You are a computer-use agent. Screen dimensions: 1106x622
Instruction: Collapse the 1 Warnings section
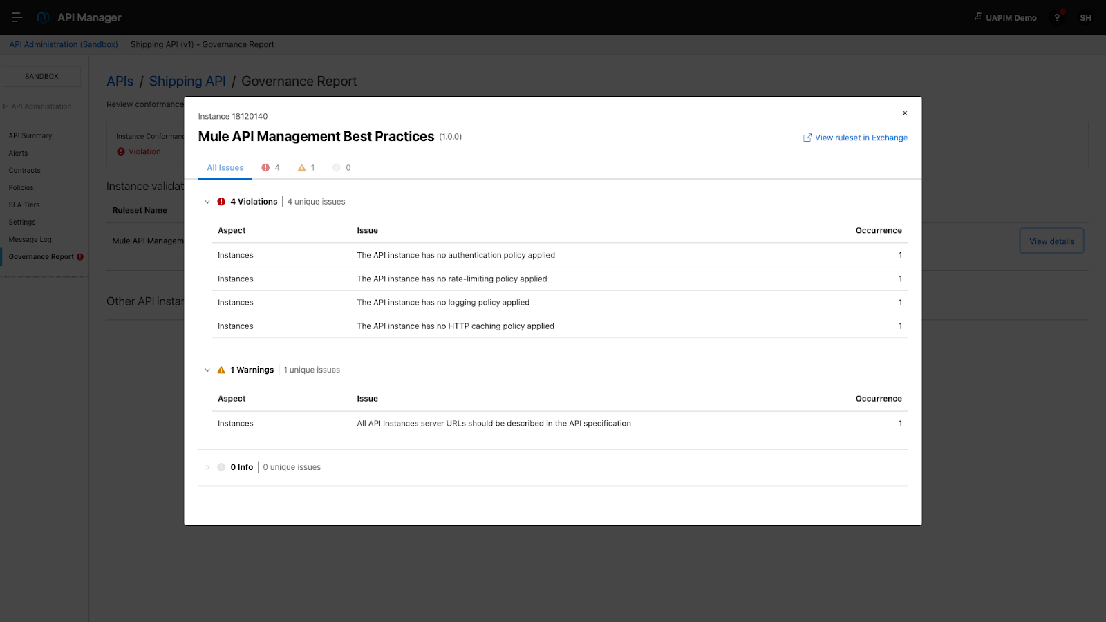[x=207, y=370]
